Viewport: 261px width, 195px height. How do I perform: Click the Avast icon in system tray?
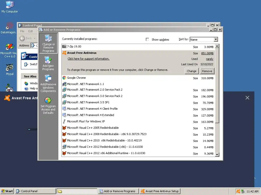click(x=238, y=191)
